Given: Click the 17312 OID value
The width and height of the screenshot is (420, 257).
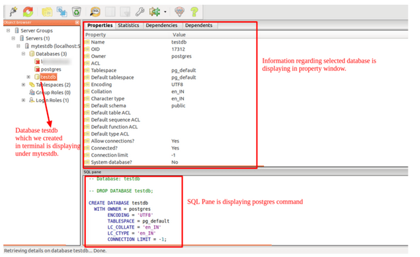Looking at the screenshot, I should click(178, 49).
